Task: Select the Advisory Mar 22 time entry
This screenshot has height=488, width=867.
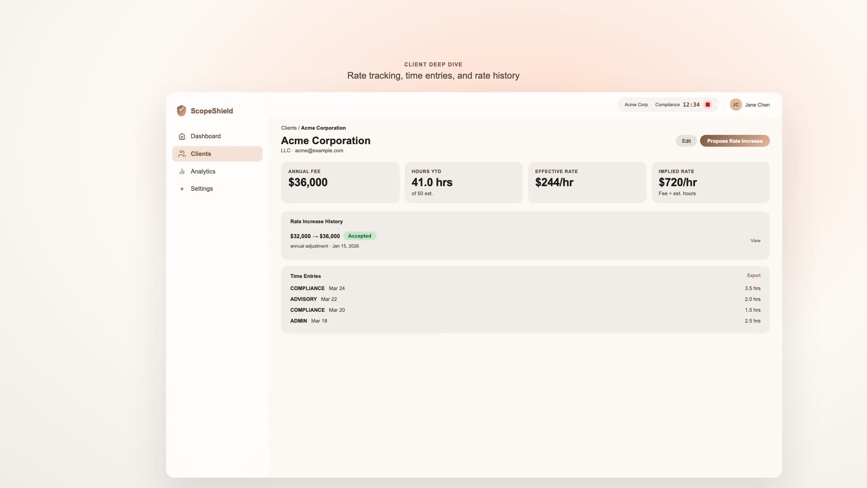Action: tap(313, 299)
